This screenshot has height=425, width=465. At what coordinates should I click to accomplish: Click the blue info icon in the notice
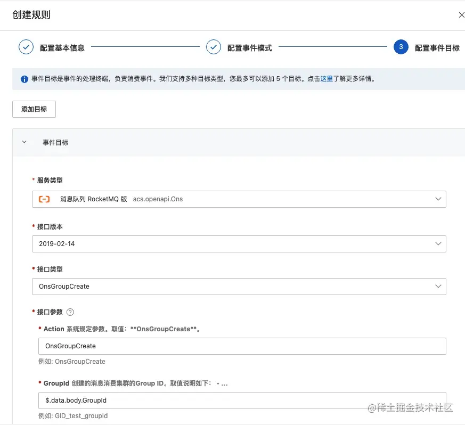(x=25, y=79)
